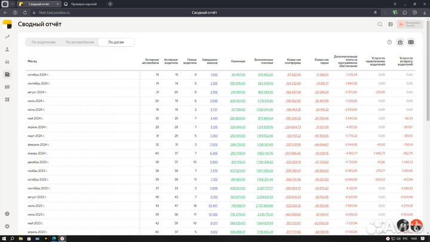The height and width of the screenshot is (242, 430).
Task: Click the search magnifier icon in header
Action: 380,24
